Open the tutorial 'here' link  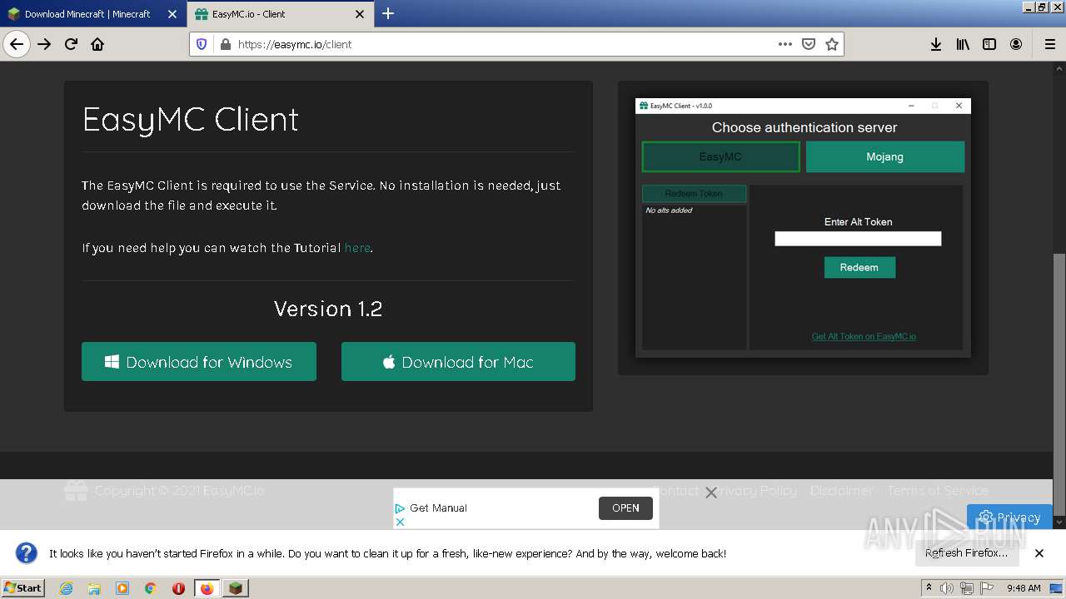(x=357, y=248)
